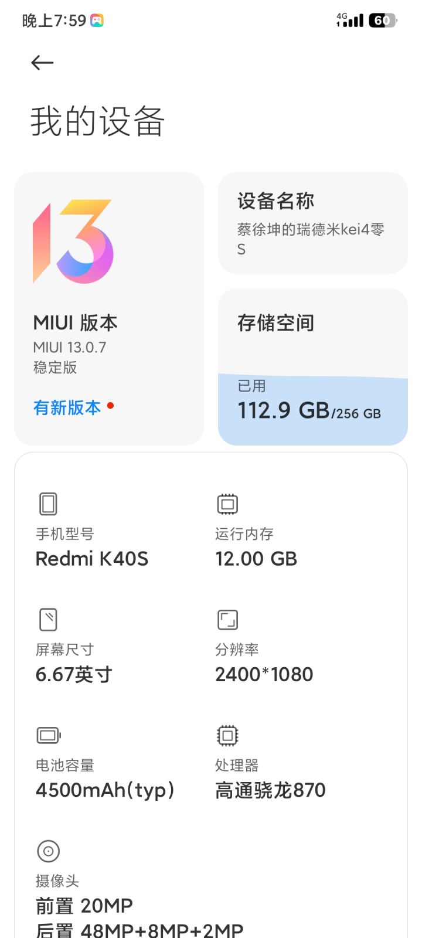Image resolution: width=422 pixels, height=938 pixels.
Task: Tap the battery indicator in status bar
Action: pyautogui.click(x=382, y=21)
